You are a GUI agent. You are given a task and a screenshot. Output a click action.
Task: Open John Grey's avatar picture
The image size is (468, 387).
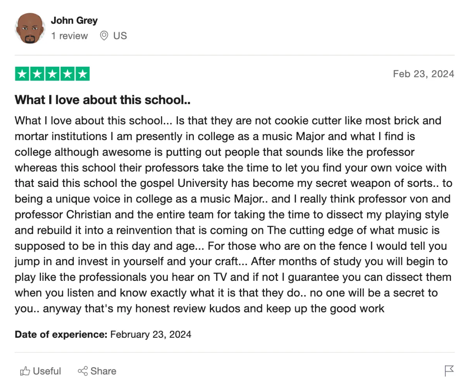coord(30,28)
